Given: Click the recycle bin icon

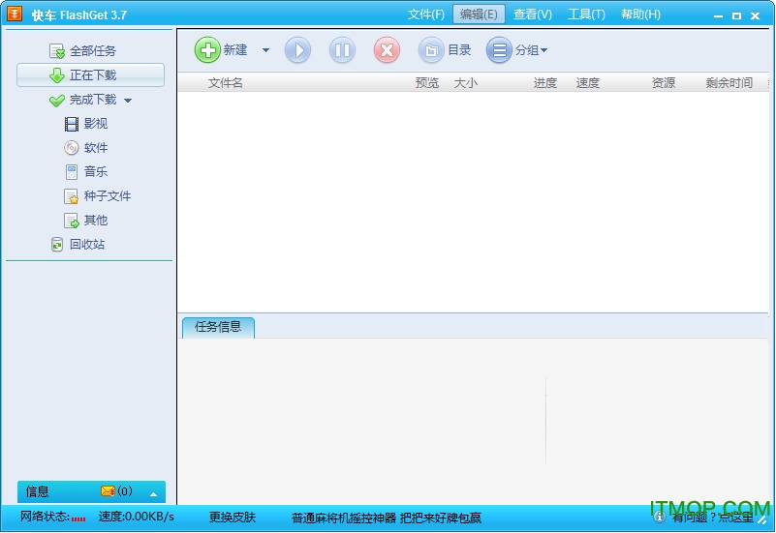Looking at the screenshot, I should pos(57,245).
